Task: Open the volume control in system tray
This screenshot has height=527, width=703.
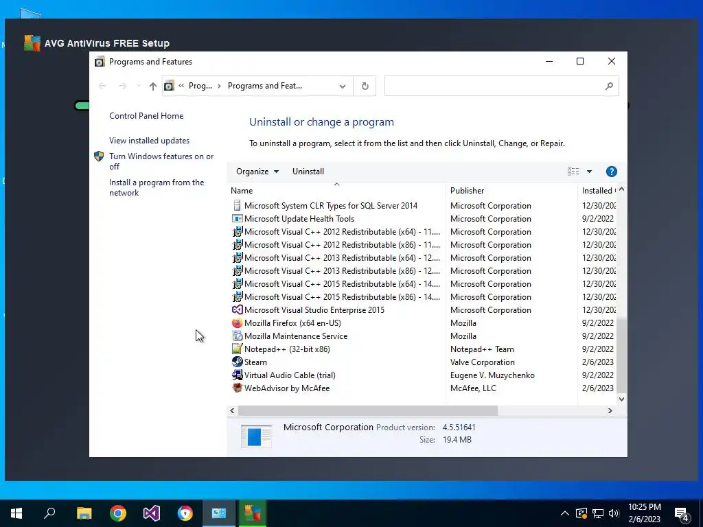Action: point(614,513)
